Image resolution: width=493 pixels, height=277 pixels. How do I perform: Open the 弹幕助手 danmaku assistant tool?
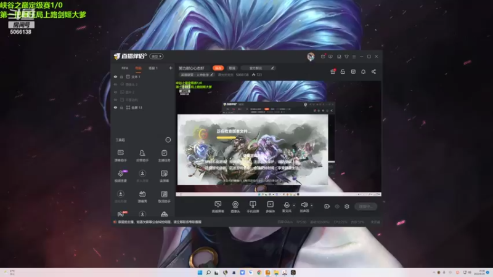click(120, 156)
